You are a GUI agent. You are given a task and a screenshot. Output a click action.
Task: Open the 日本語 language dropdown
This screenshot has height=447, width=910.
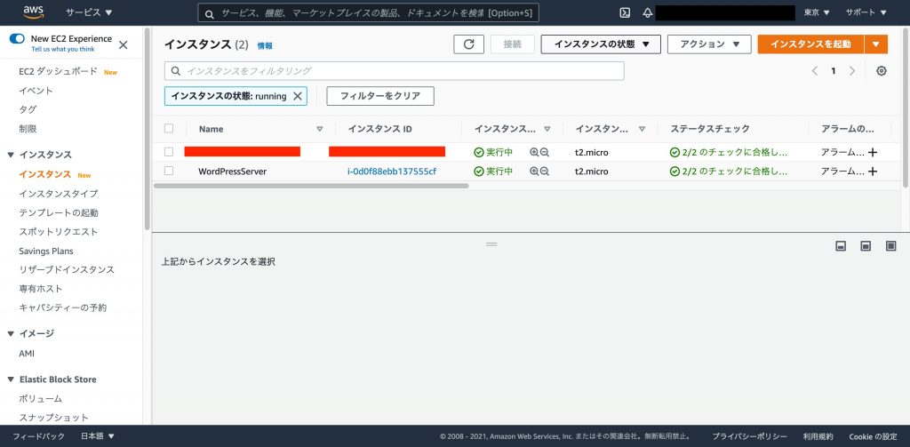pos(98,436)
